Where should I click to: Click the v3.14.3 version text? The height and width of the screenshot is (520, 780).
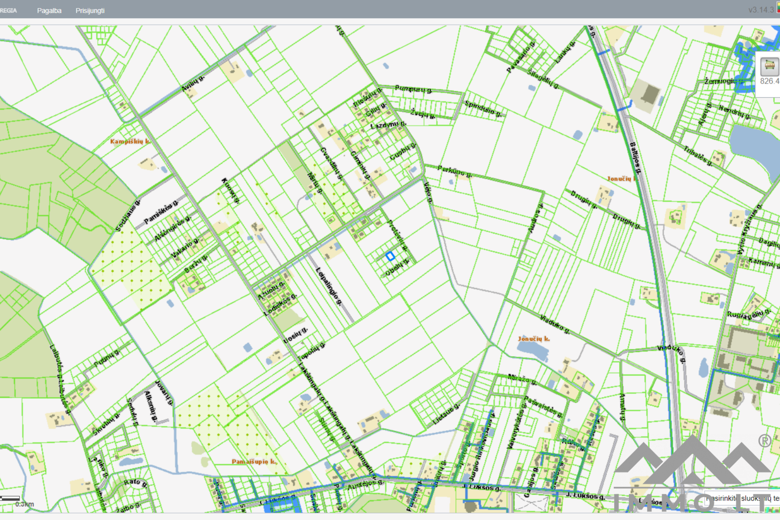760,10
